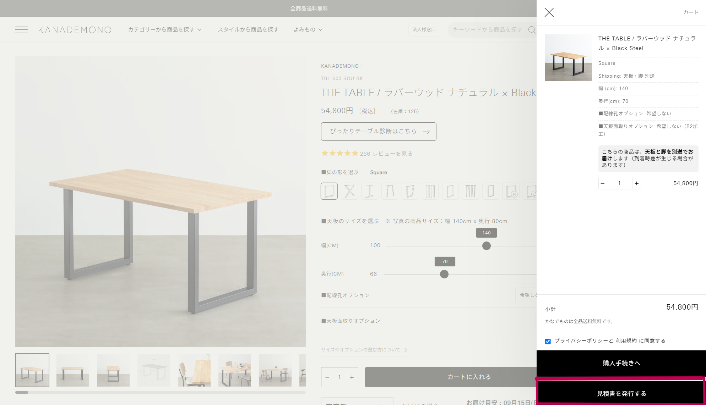The image size is (706, 405).
Task: Toggle privacy policy agreement checkbox
Action: (x=548, y=341)
